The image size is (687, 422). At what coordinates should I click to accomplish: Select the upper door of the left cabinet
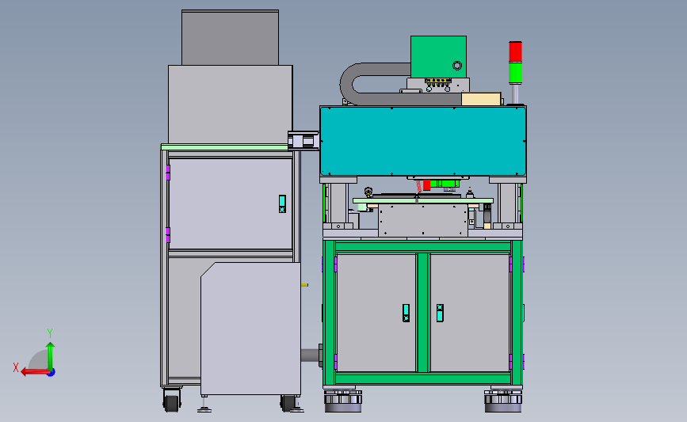tap(231, 204)
